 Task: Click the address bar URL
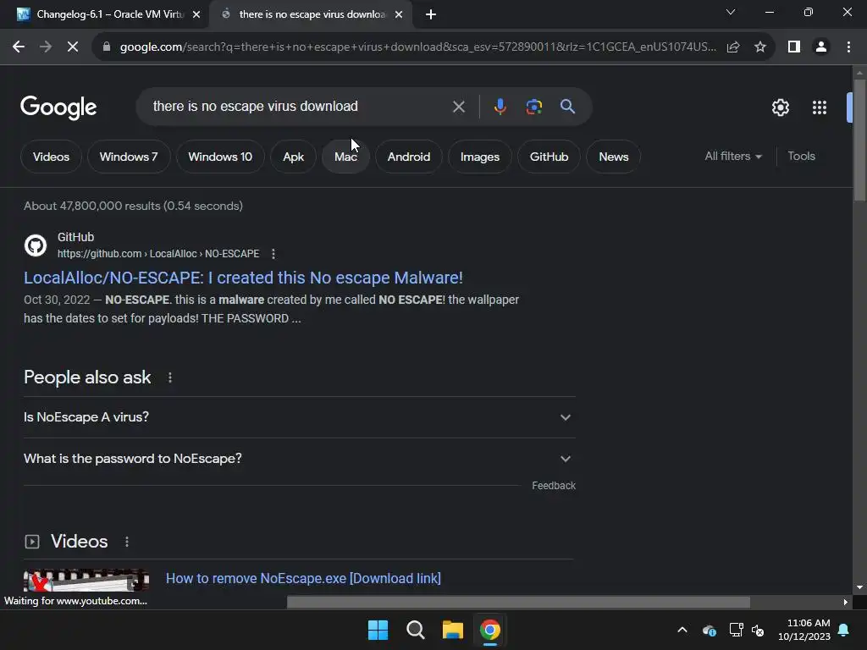(418, 47)
